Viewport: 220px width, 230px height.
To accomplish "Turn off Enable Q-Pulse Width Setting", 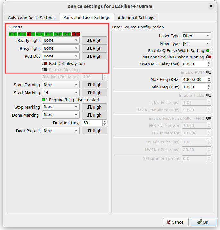I will pos(209,50).
